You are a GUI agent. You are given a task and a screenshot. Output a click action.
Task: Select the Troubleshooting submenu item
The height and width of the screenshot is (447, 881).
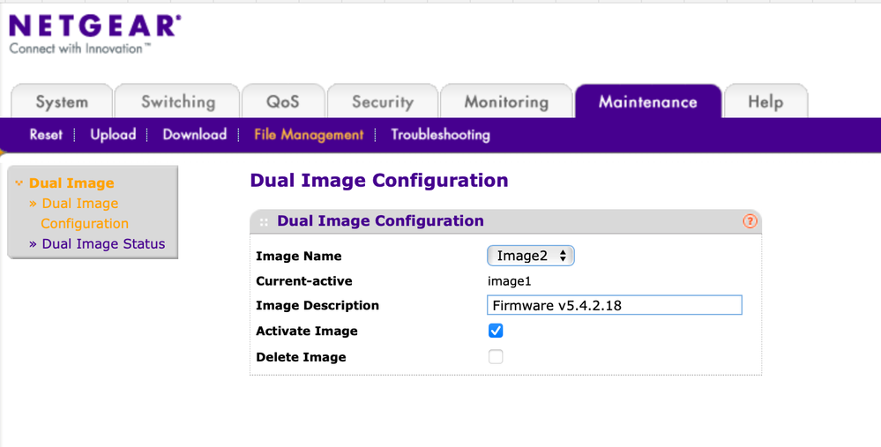point(440,135)
